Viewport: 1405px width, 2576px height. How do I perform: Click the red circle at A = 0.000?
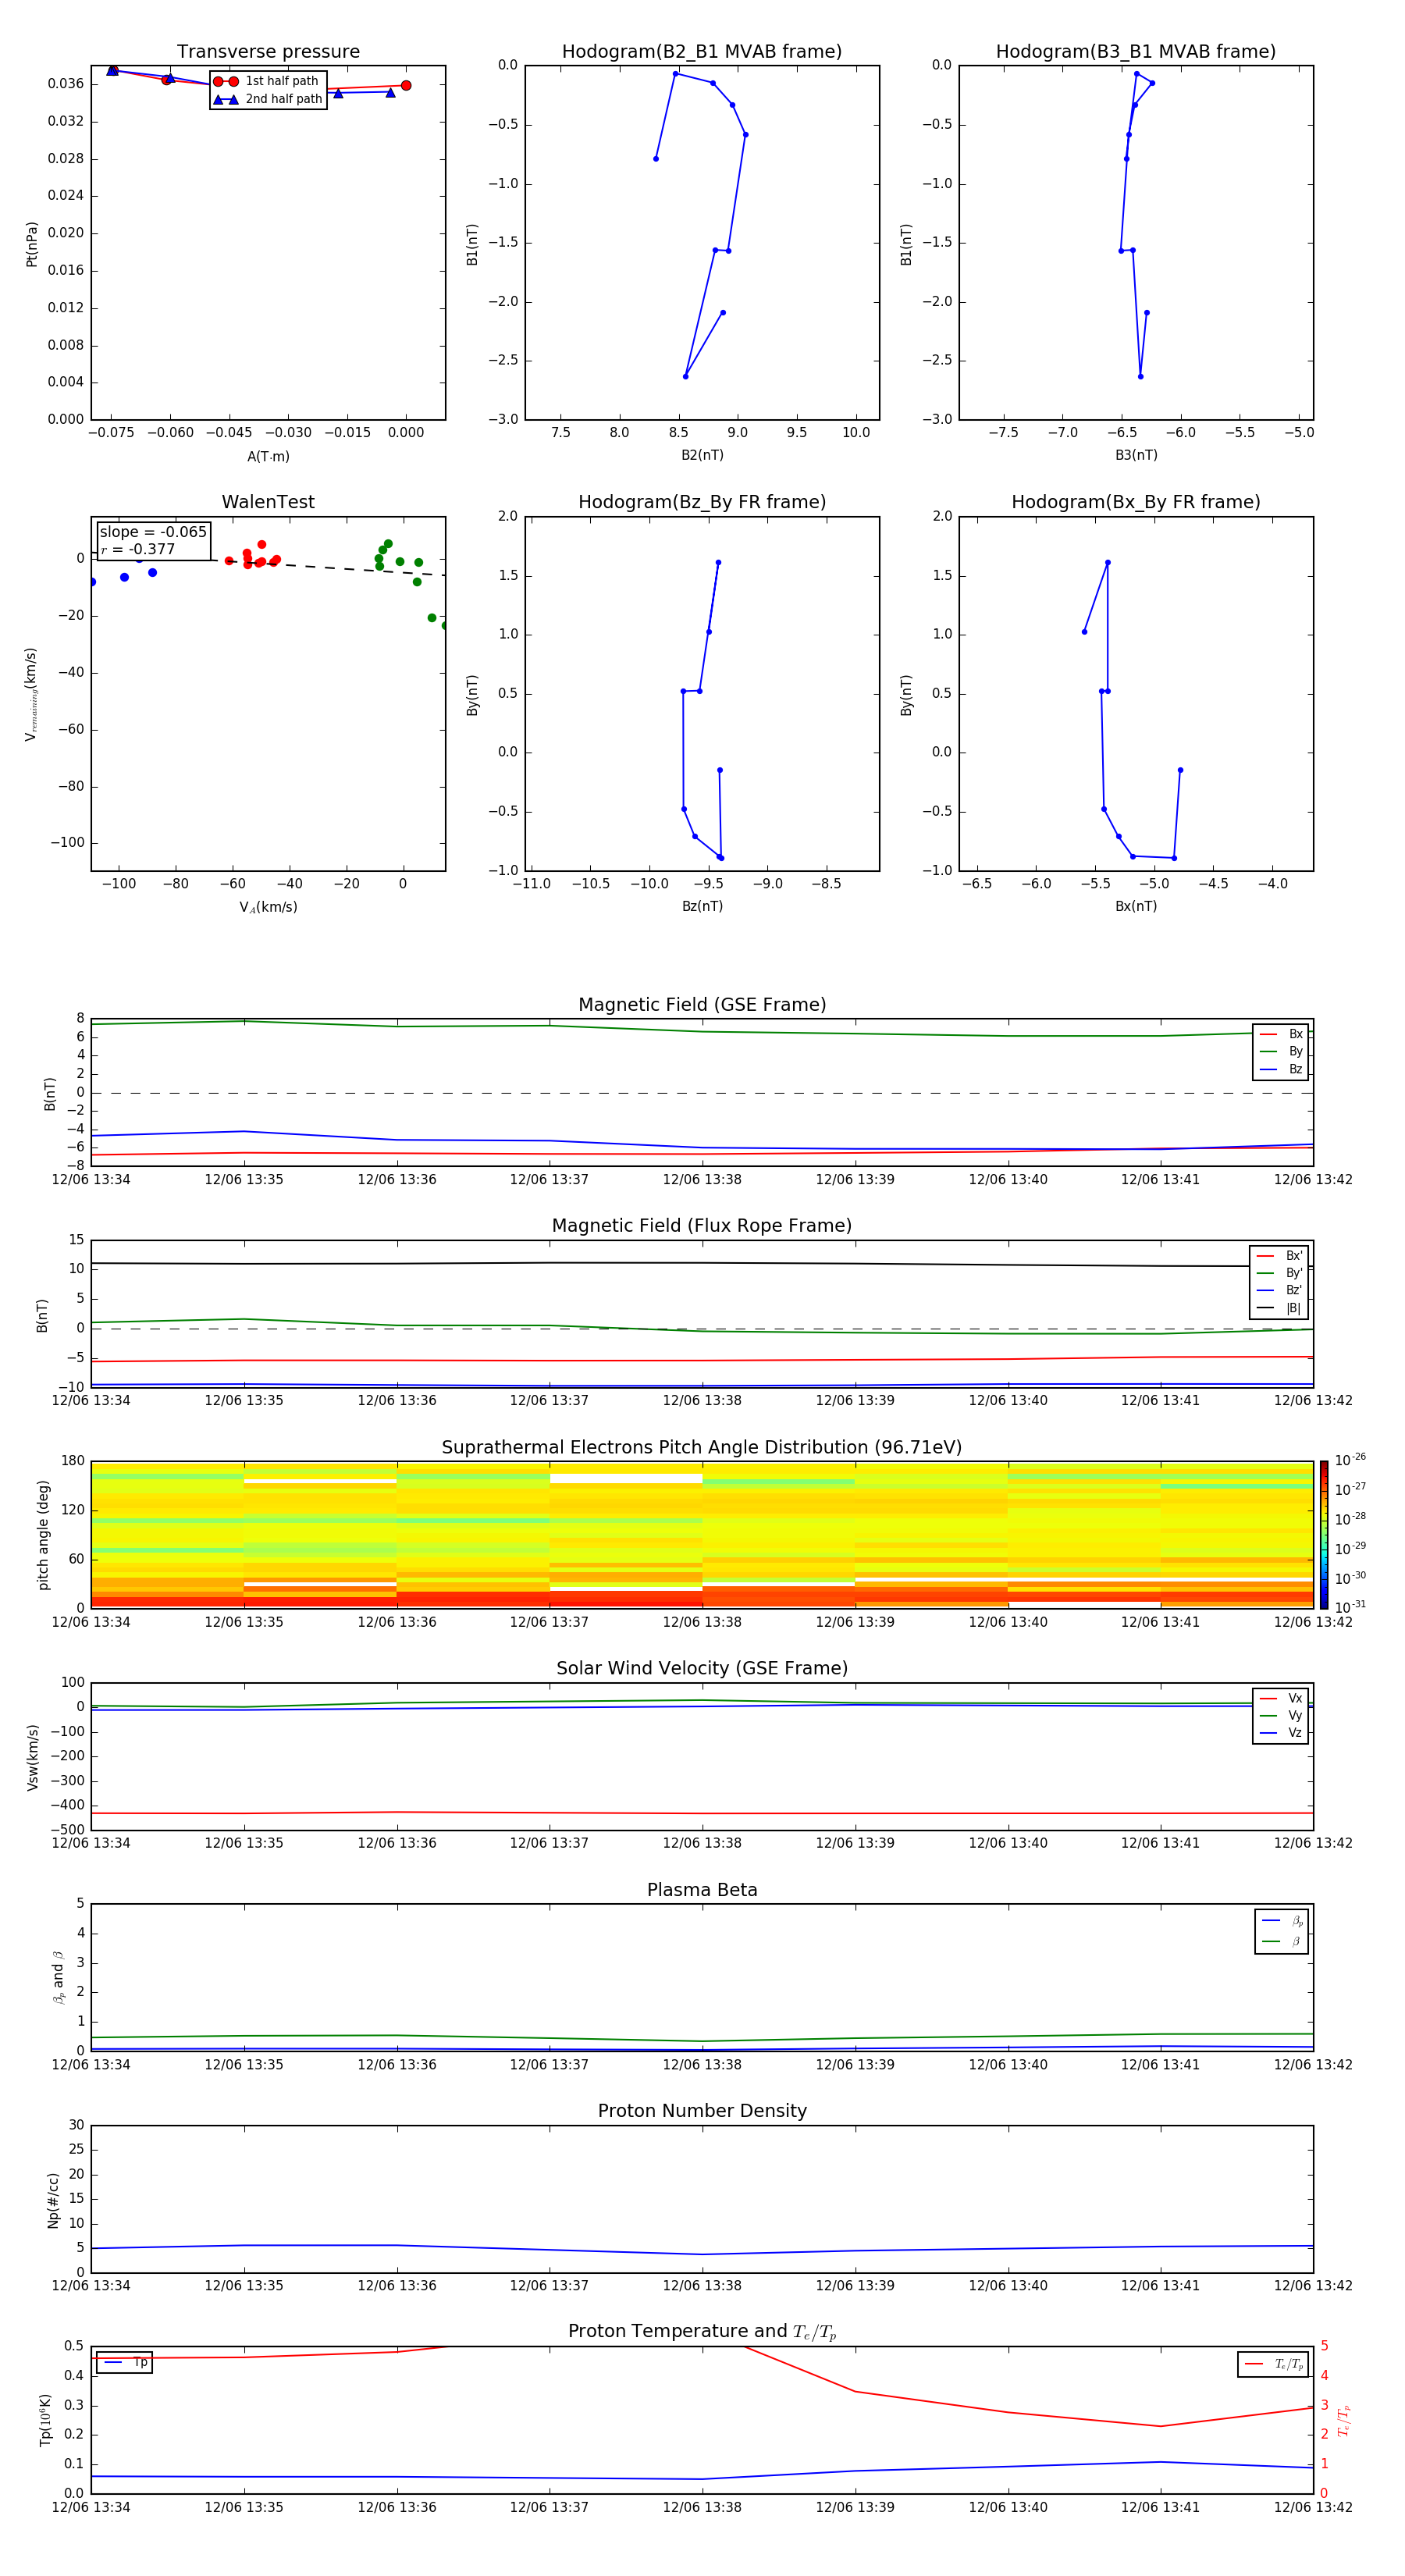pyautogui.click(x=406, y=86)
